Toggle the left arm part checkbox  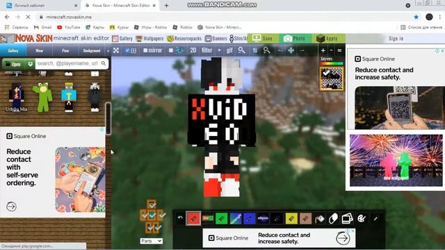point(144,215)
